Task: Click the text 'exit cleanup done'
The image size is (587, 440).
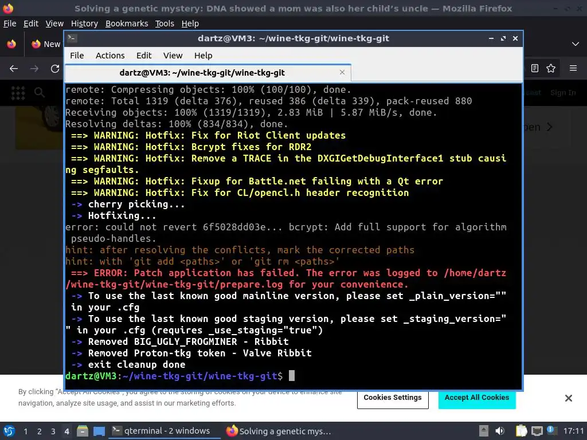Action: click(x=136, y=364)
